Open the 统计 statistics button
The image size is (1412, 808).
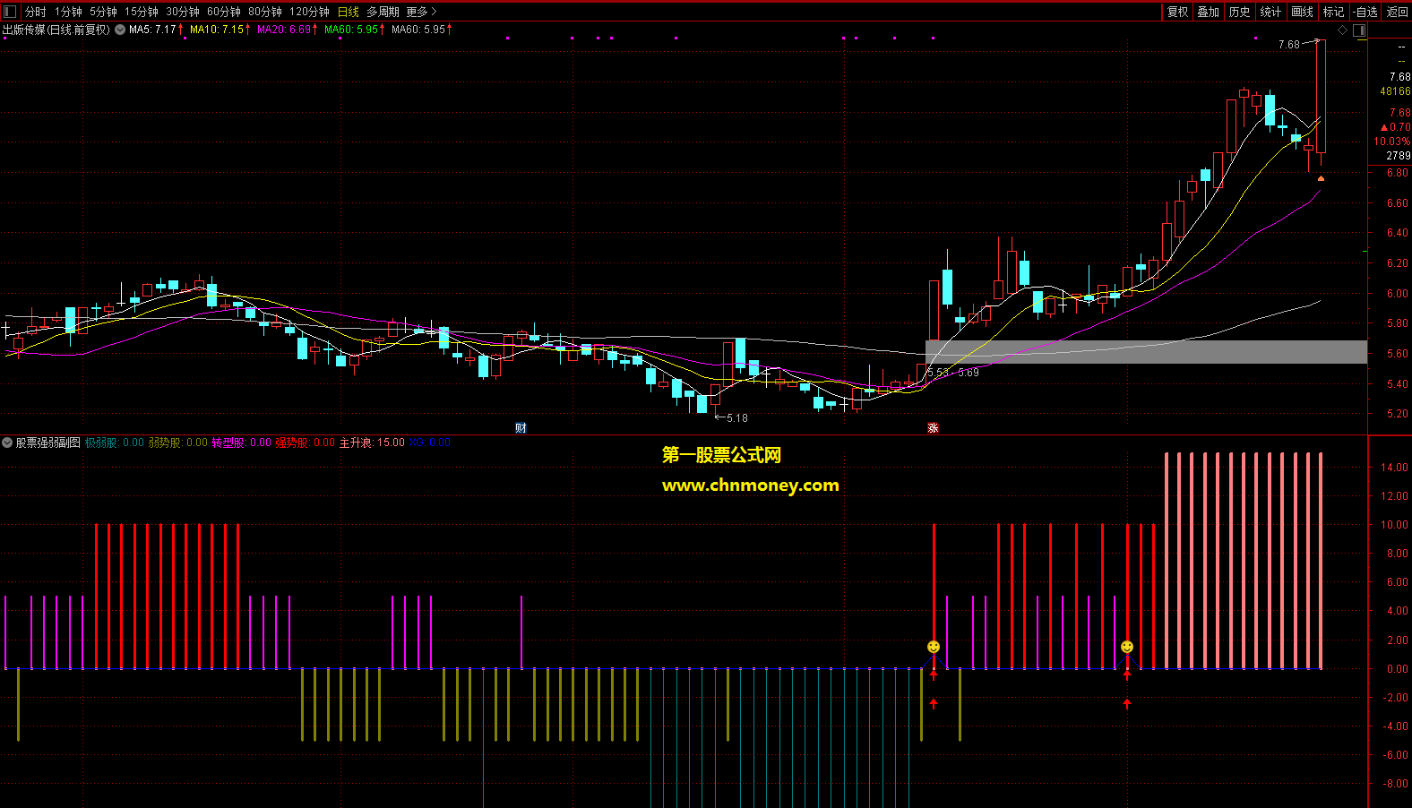(x=1270, y=12)
